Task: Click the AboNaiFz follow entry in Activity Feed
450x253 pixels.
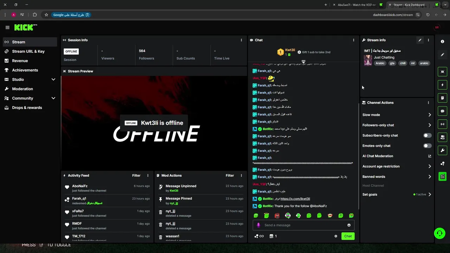Action: [108, 188]
